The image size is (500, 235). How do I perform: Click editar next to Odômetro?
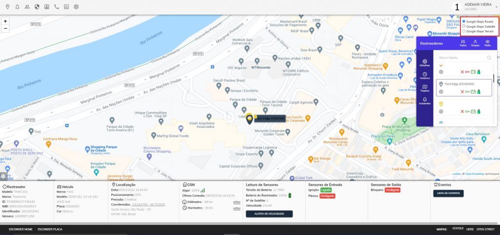point(237,202)
